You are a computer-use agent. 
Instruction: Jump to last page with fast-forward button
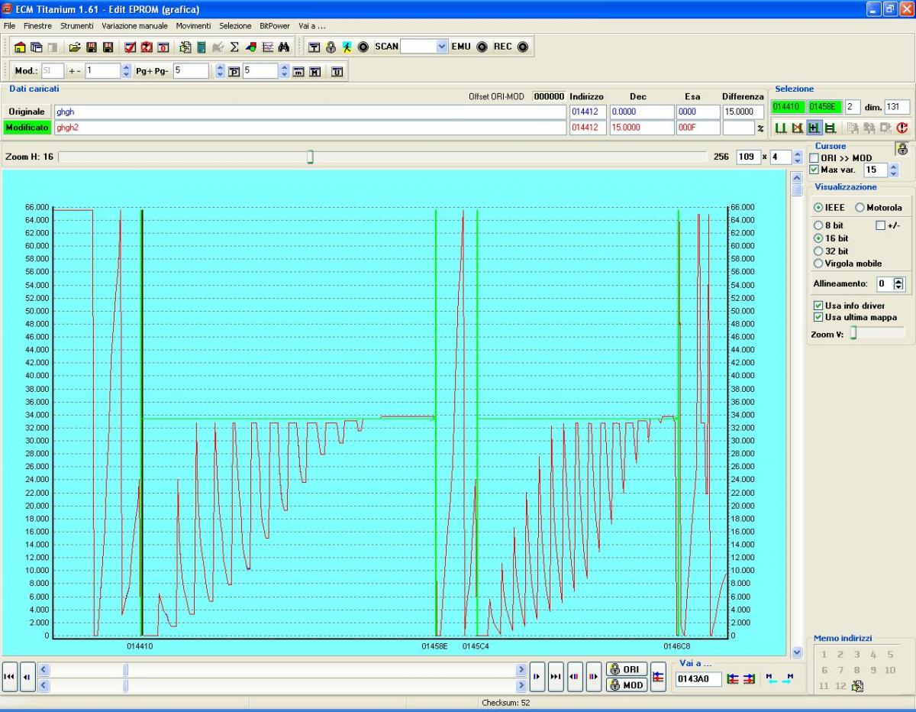tap(556, 677)
